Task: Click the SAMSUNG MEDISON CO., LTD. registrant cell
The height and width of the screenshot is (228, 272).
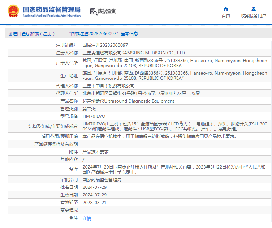Action: [x=134, y=53]
